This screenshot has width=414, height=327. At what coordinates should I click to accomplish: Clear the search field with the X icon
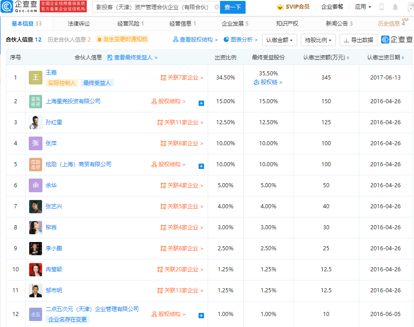tap(216, 7)
